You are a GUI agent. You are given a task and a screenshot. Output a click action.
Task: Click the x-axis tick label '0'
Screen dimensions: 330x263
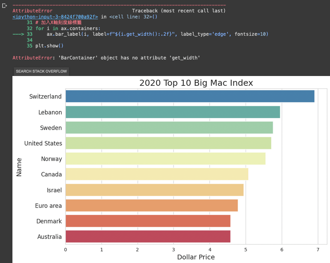pos(66,249)
